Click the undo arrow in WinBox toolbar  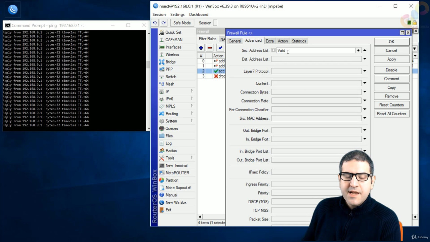(x=155, y=23)
